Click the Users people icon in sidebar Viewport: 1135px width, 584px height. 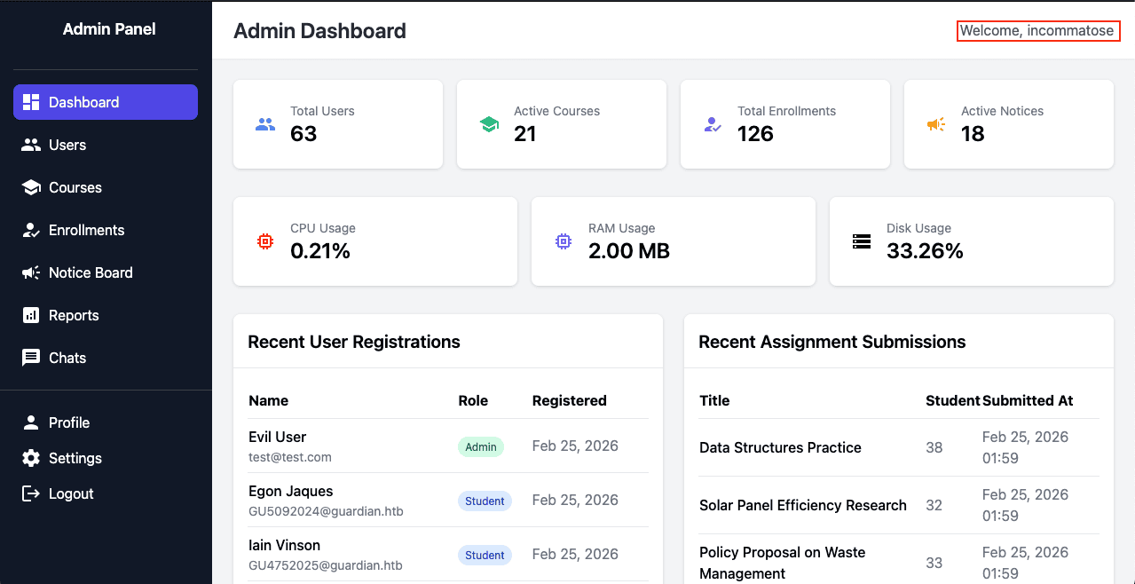click(31, 145)
